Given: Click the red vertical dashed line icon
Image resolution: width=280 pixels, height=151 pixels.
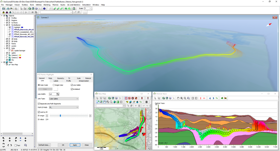Looking at the screenshot, I should click(x=201, y=98).
